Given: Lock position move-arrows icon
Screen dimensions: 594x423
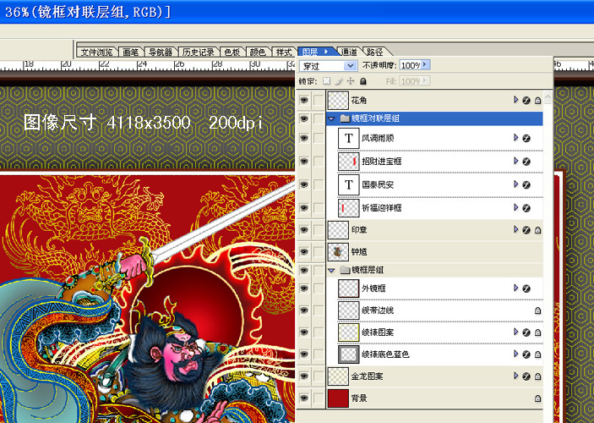Looking at the screenshot, I should 351,81.
